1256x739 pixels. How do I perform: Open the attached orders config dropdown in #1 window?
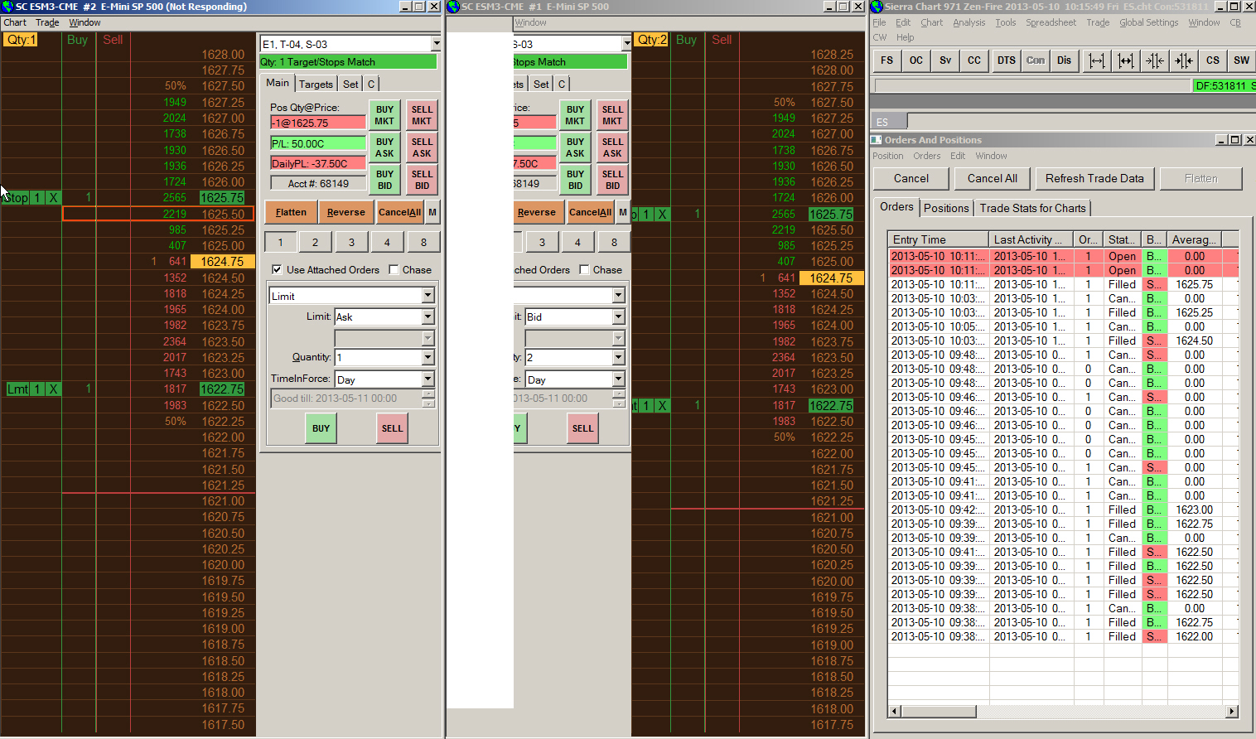click(x=626, y=44)
